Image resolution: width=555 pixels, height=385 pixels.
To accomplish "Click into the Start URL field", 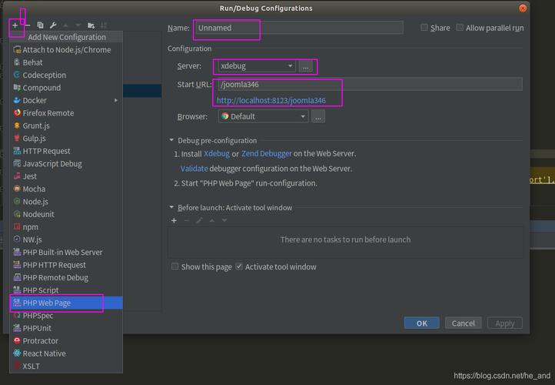I will pos(370,85).
